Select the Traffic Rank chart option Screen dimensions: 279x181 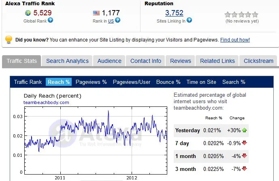(28, 82)
